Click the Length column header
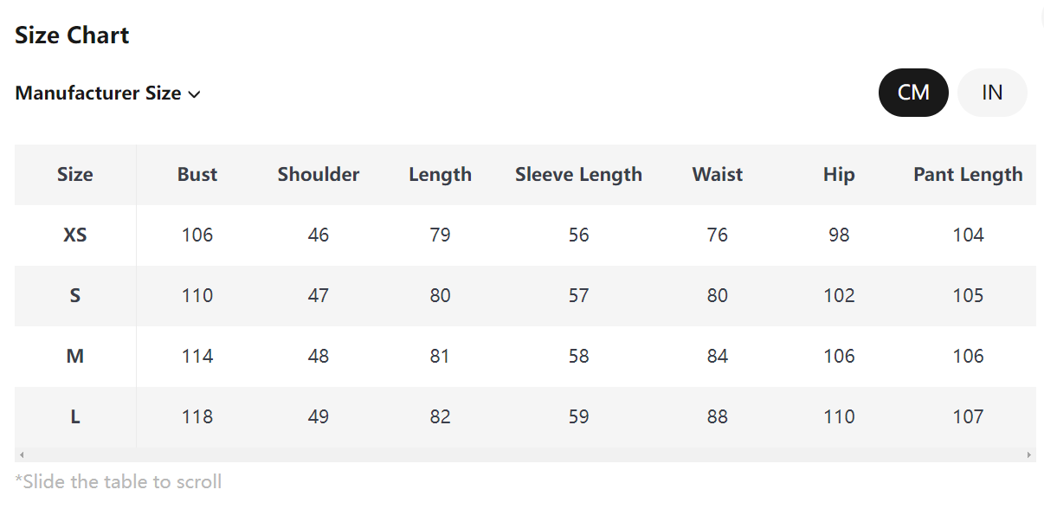 [440, 175]
